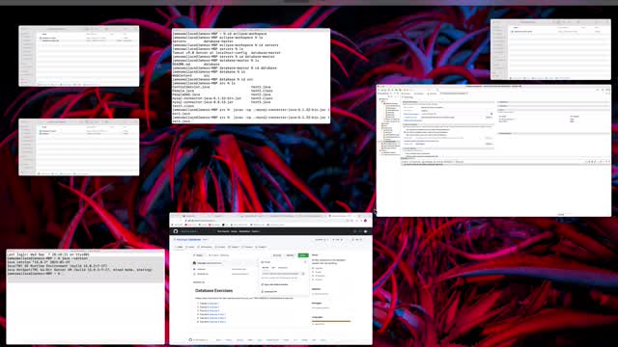This screenshot has width=618, height=347.
Task: Select the Terminal window showing java -version output
Action: (x=86, y=297)
